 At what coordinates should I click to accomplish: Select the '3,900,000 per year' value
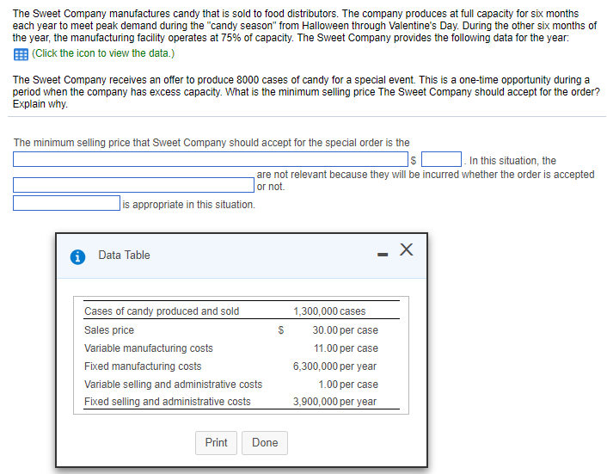click(x=334, y=402)
